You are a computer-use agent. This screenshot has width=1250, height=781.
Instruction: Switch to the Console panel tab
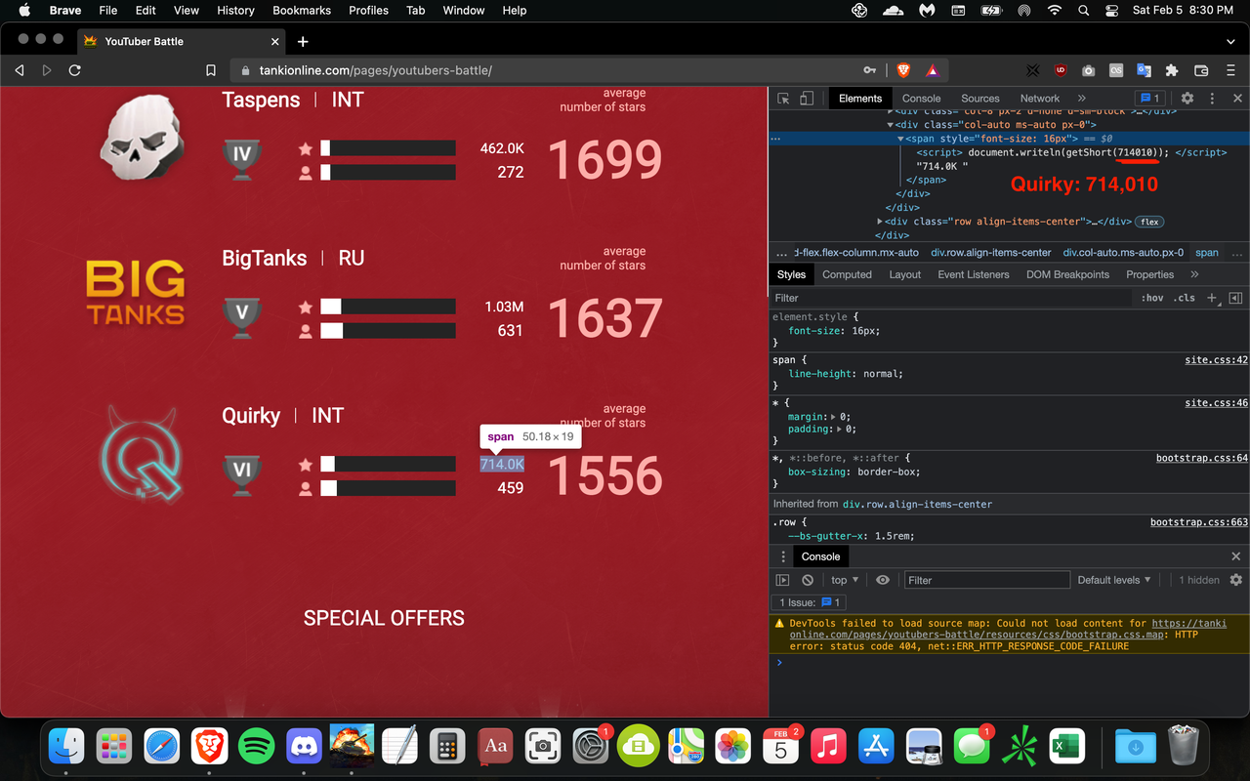point(921,99)
